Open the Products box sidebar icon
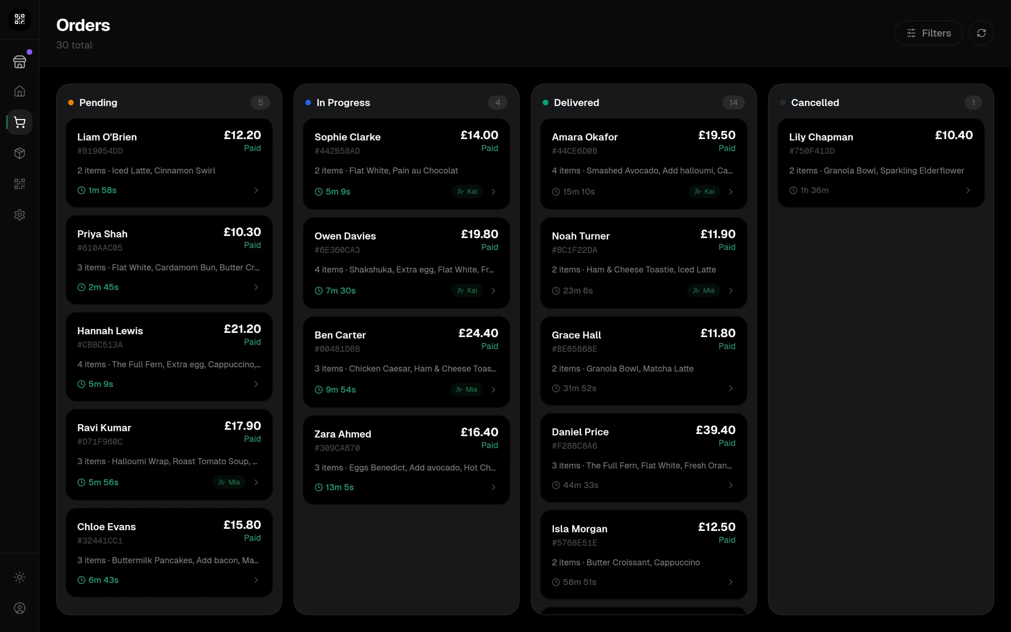Screen dimensions: 1011x632 click(20, 153)
